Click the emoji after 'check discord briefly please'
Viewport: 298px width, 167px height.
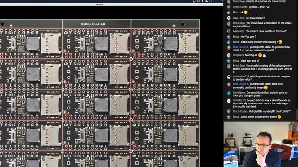pyautogui.click(x=279, y=117)
